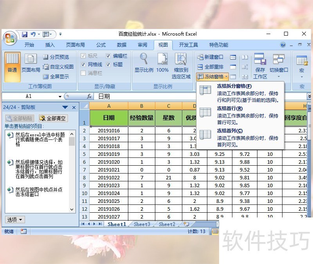This screenshot has width=313, height=264.
Task: Select column B header
Action: coord(142,106)
